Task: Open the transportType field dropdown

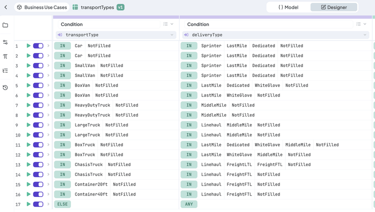Action: [x=172, y=35]
